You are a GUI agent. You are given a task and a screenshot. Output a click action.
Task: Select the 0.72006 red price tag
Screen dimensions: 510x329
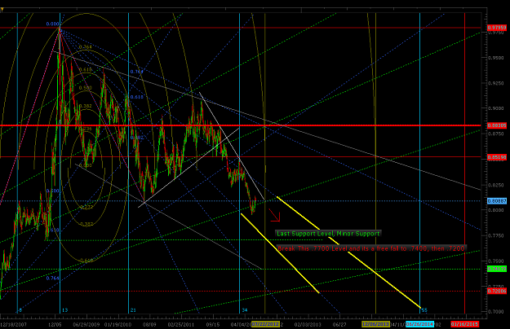pos(497,291)
